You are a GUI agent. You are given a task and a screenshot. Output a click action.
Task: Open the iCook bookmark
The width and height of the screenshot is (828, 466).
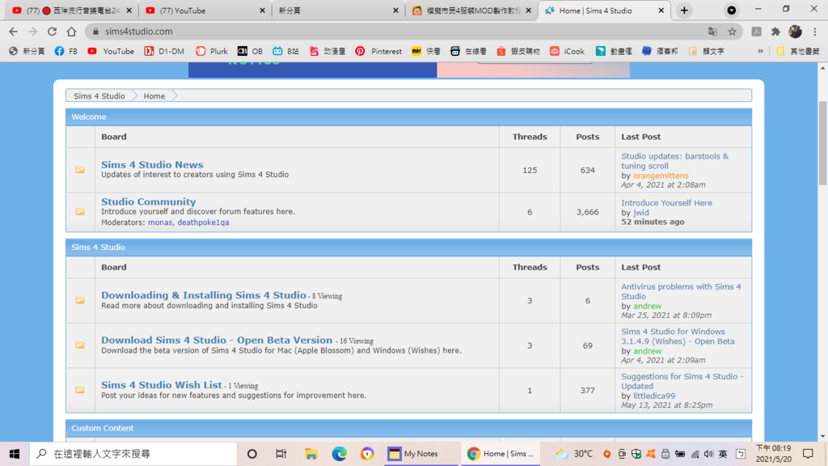click(567, 51)
